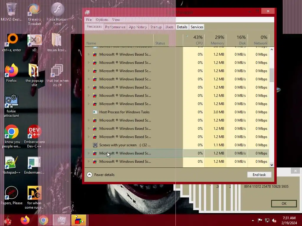Click the 3.0 MB memory value
The image size is (302, 226).
tap(219, 112)
